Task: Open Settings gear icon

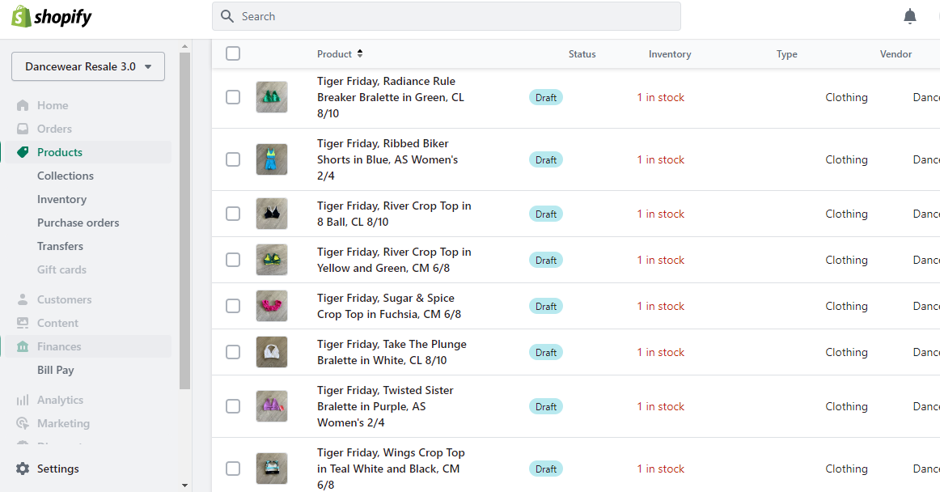Action: pyautogui.click(x=23, y=469)
